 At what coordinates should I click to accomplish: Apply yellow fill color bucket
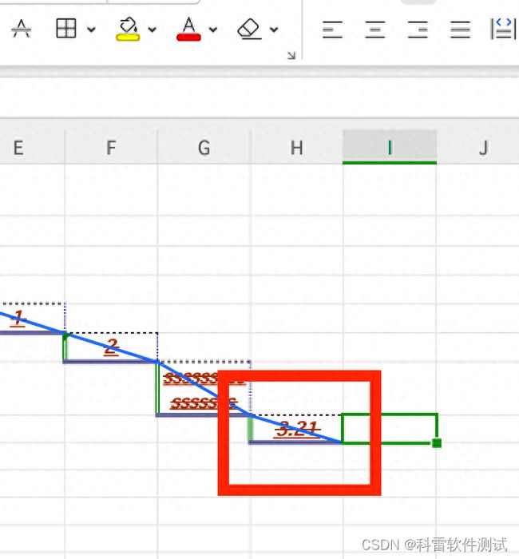click(128, 29)
